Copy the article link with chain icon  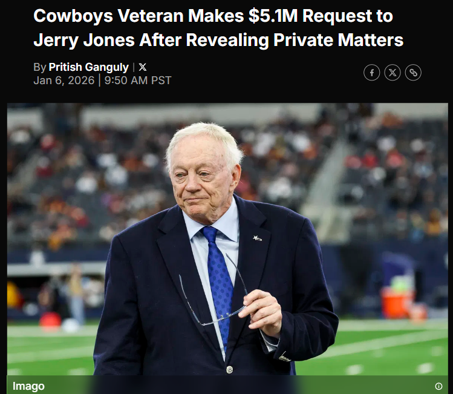(413, 72)
